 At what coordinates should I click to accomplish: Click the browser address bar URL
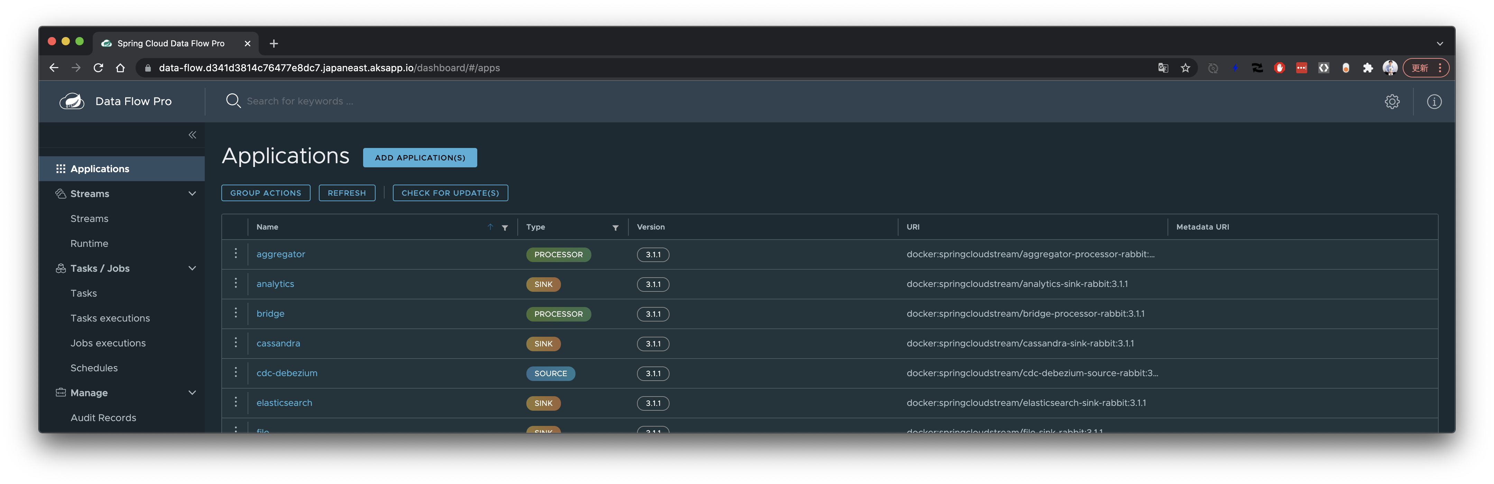click(330, 68)
